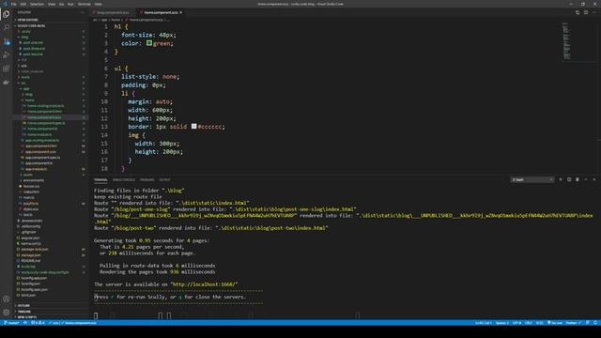Click the Spaces: 2 indentation setting
Screen dimensions: 601x338
(x=501, y=323)
